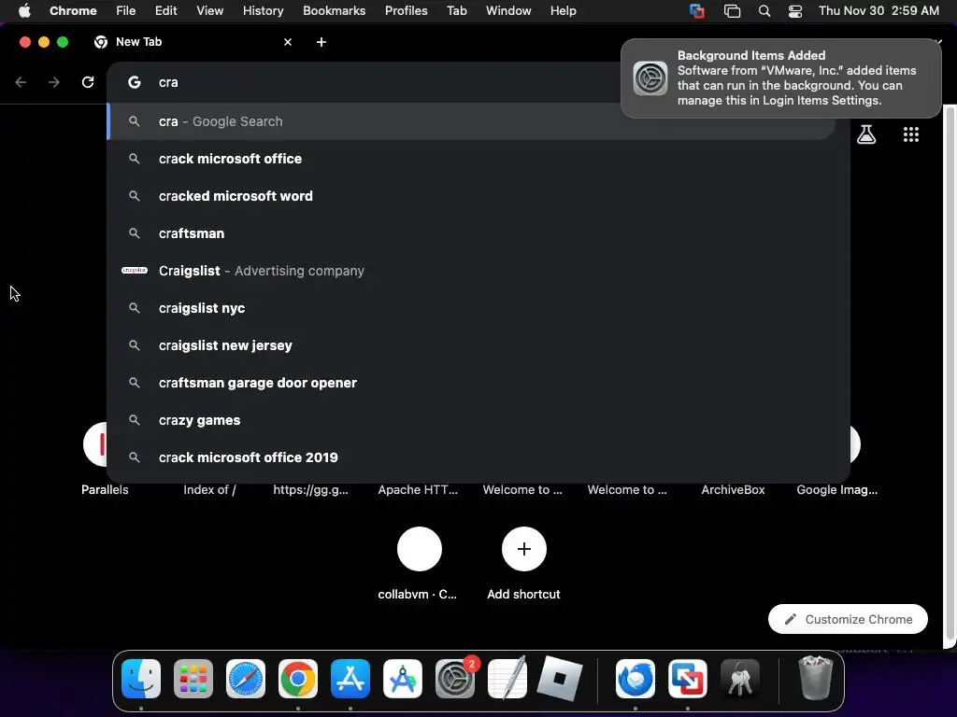957x717 pixels.
Task: Open the History menu
Action: point(263,11)
